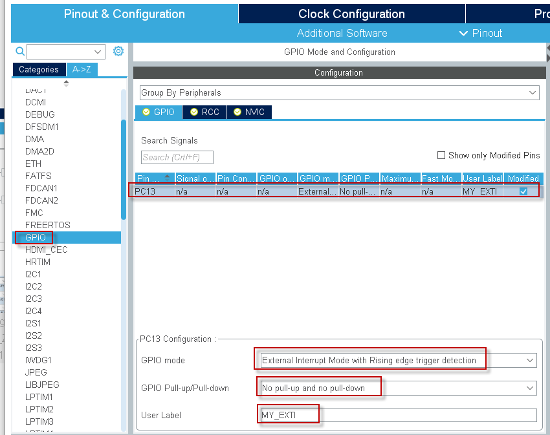Sort by Signal o... column header
The height and width of the screenshot is (435, 550).
click(x=195, y=178)
